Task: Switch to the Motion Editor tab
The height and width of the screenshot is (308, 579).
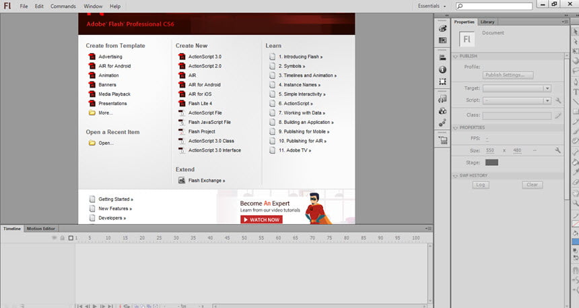Action: click(40, 228)
